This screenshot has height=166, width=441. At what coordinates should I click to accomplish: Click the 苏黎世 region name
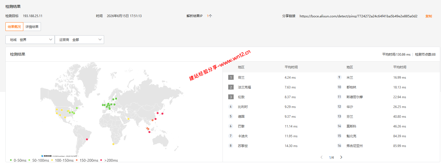point(243,146)
